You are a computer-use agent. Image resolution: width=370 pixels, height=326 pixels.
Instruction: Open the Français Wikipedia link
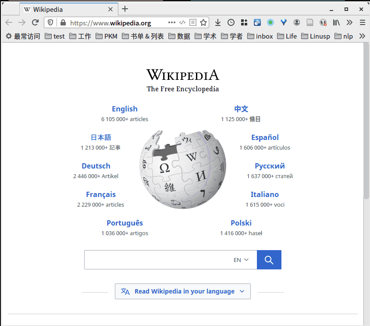click(101, 194)
